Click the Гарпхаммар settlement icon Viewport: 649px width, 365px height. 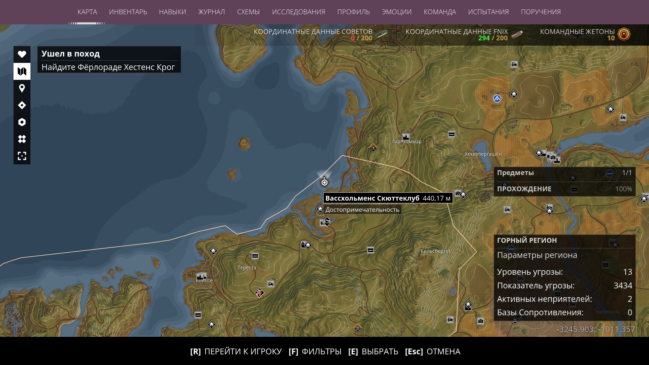pyautogui.click(x=406, y=137)
